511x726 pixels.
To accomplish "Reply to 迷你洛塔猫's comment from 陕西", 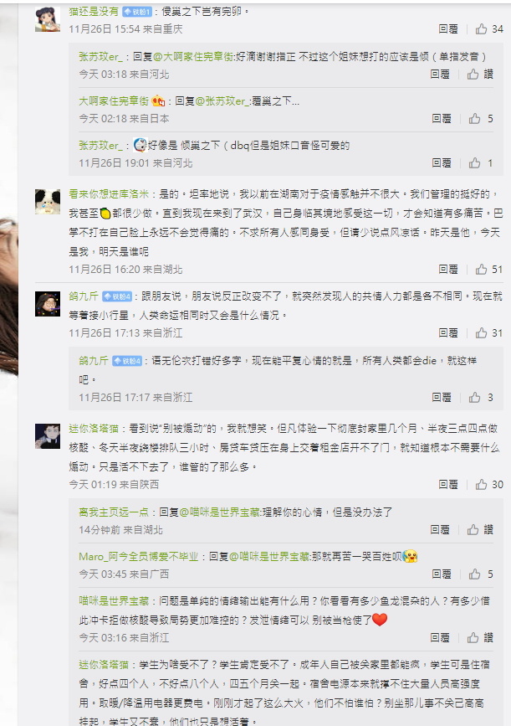I will pyautogui.click(x=448, y=485).
